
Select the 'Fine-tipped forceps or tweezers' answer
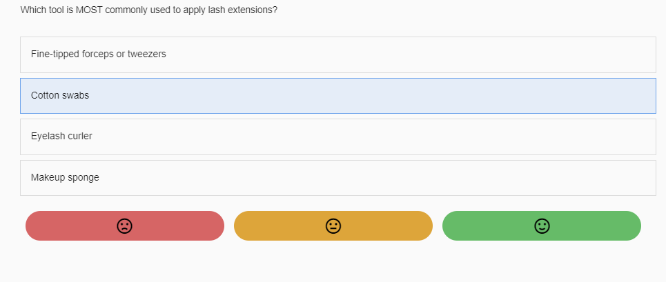tap(337, 54)
